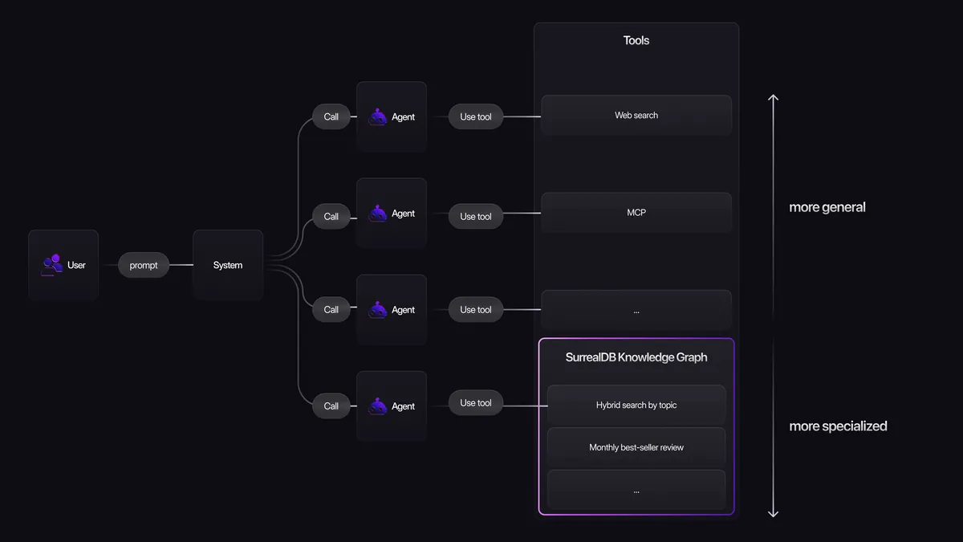Click the ellipsis box directly below MCP

[636, 311]
